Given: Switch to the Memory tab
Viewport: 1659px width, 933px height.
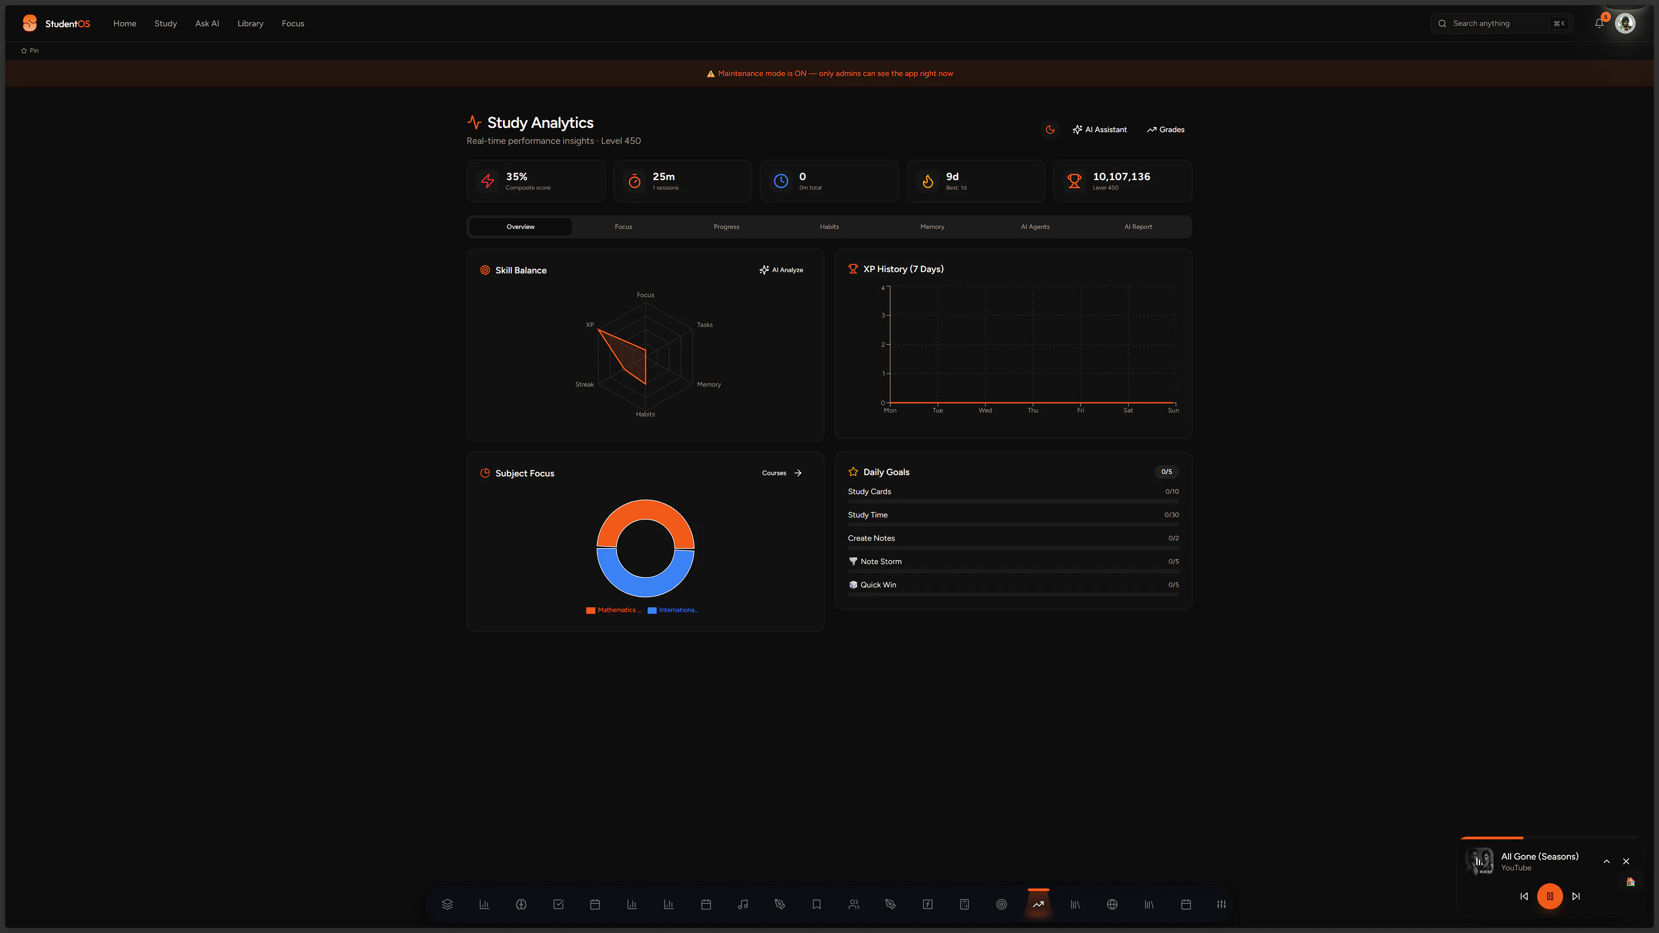Looking at the screenshot, I should (x=932, y=227).
